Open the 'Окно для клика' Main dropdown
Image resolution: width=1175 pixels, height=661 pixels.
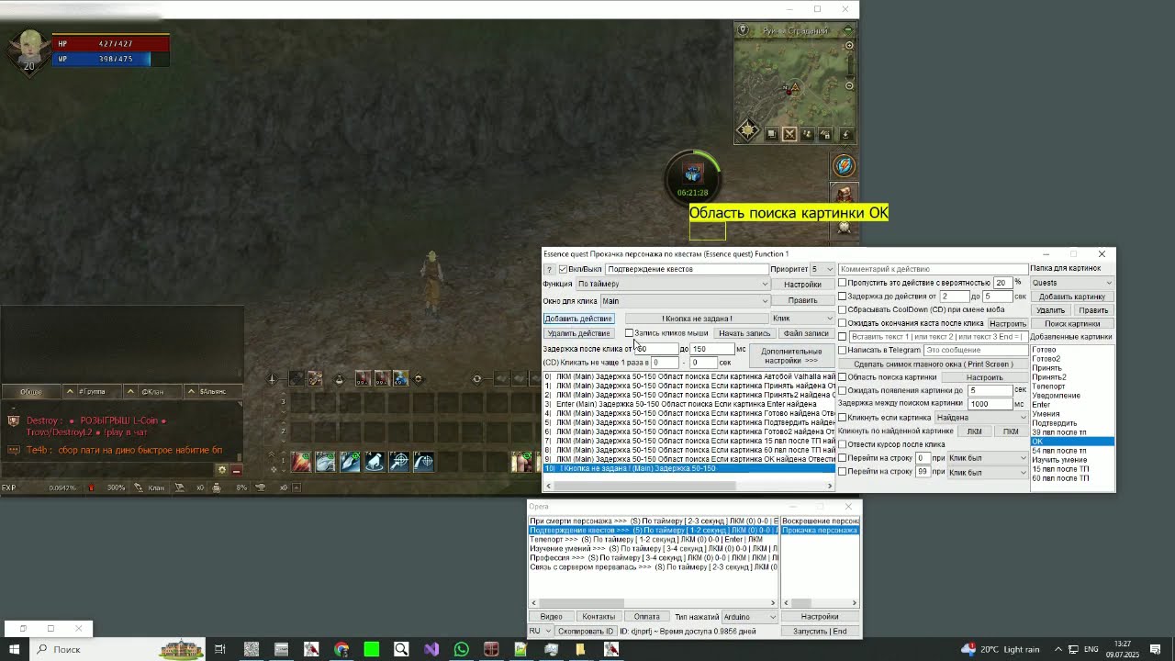click(x=685, y=300)
